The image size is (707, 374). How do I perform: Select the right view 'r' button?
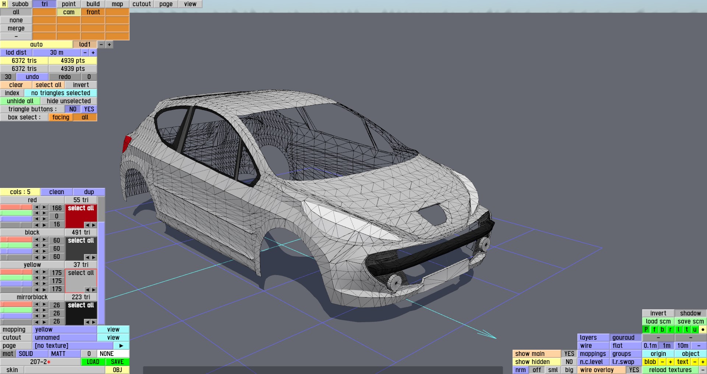(x=670, y=330)
